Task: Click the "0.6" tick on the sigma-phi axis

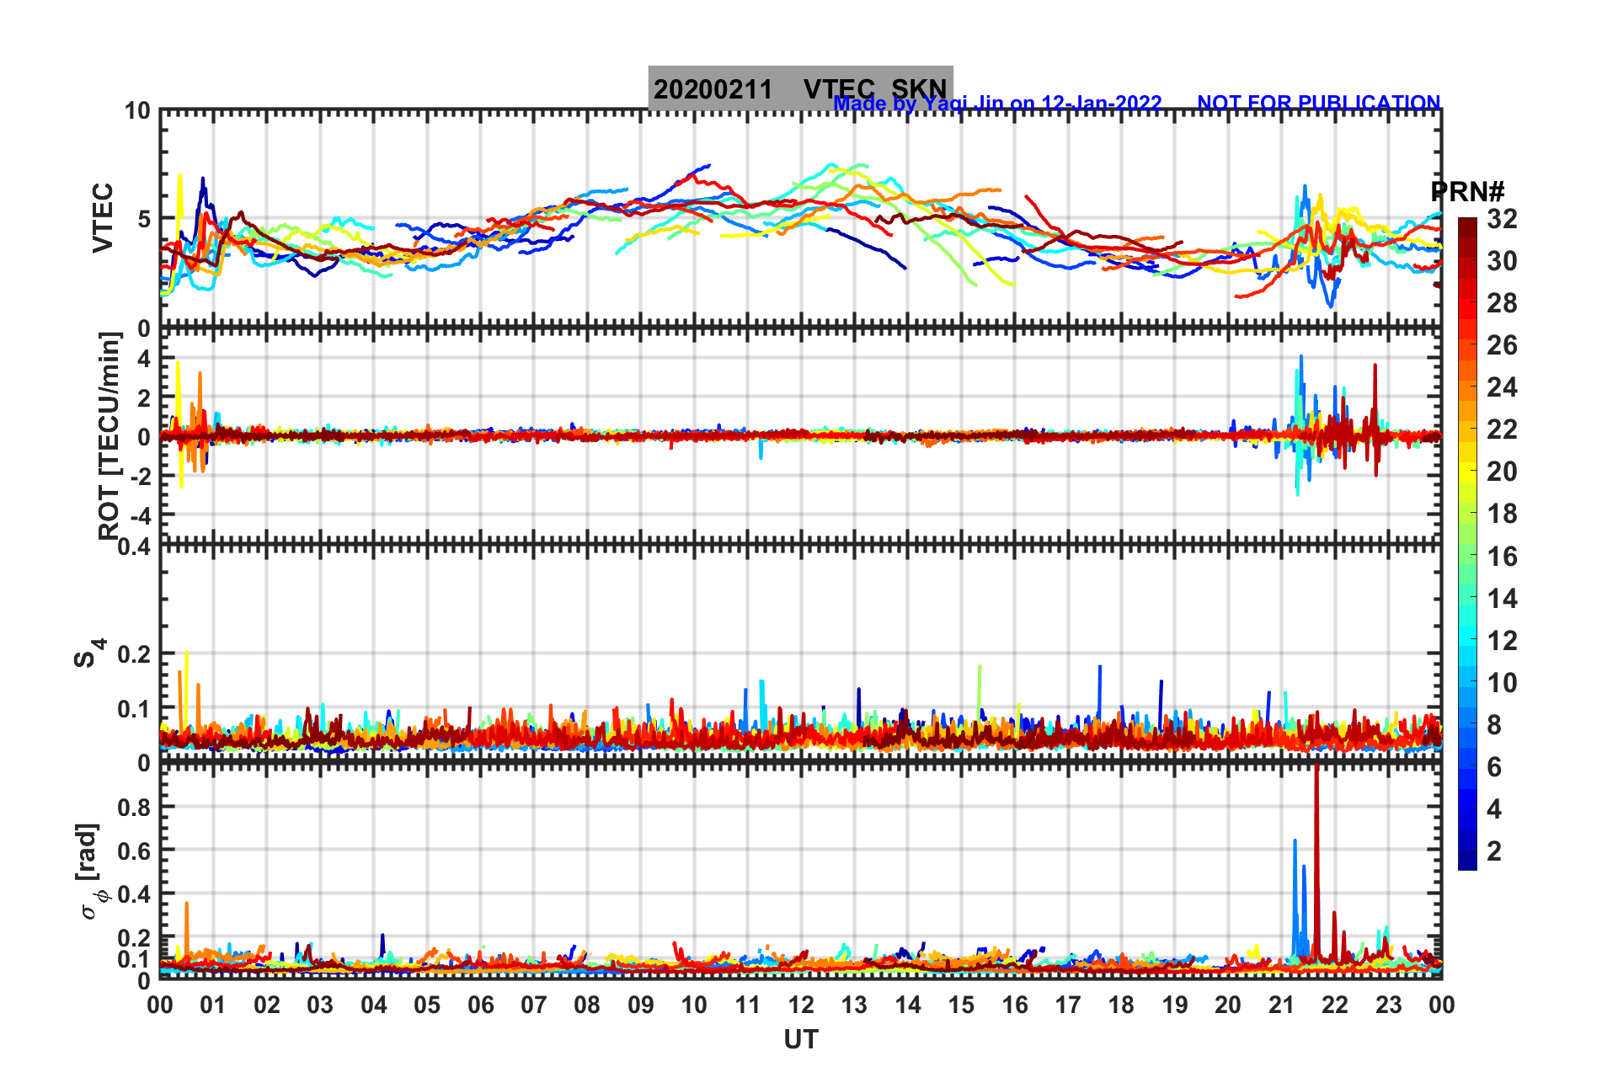Action: pyautogui.click(x=134, y=851)
